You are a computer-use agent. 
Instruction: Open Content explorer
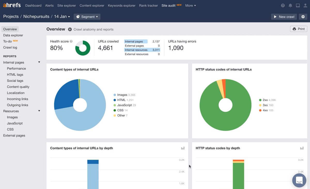[x=92, y=5]
